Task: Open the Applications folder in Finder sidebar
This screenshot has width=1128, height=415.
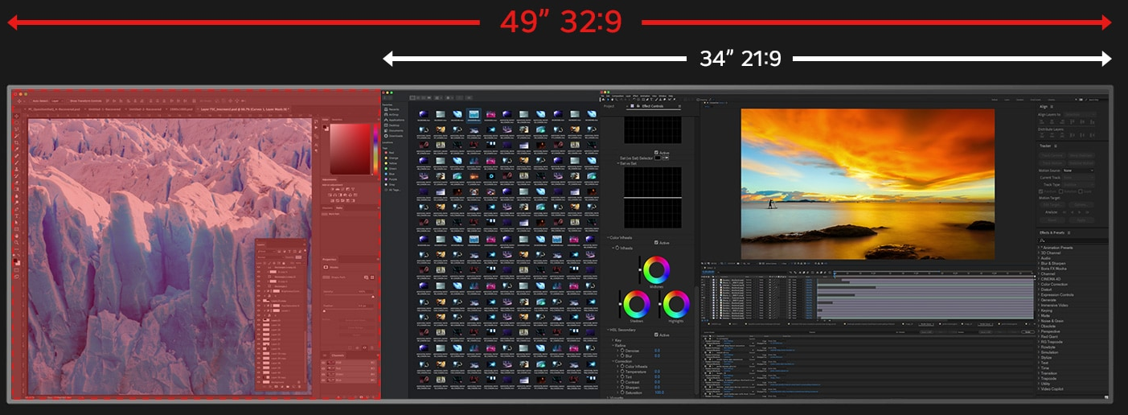Action: pos(396,120)
